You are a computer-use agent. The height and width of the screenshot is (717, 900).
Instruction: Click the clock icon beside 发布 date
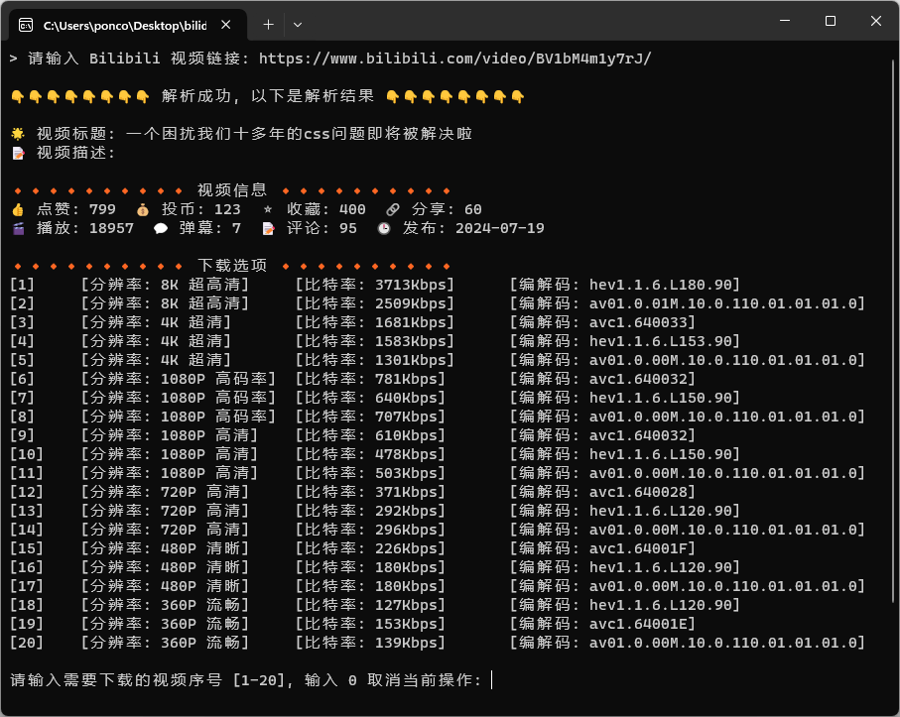[383, 227]
